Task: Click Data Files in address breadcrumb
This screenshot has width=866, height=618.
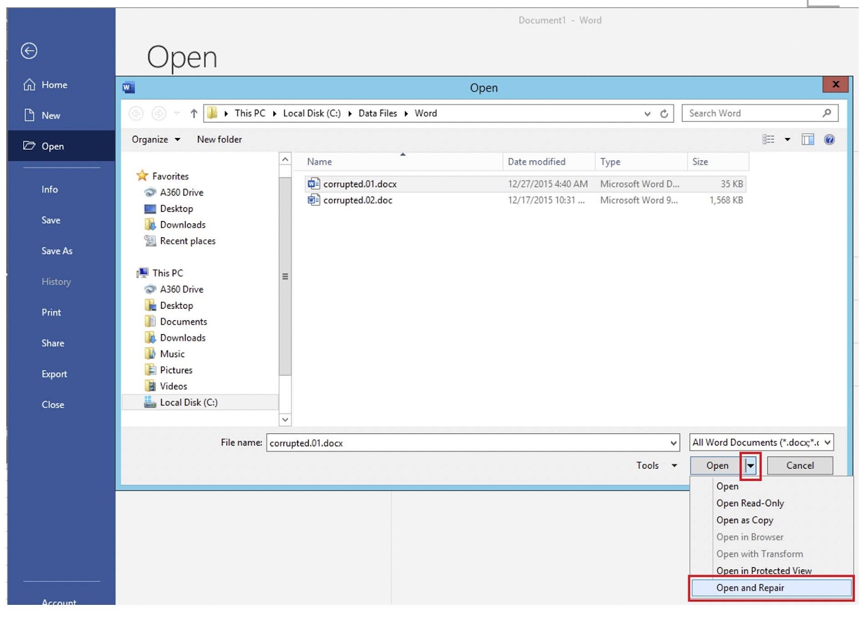Action: [x=378, y=113]
